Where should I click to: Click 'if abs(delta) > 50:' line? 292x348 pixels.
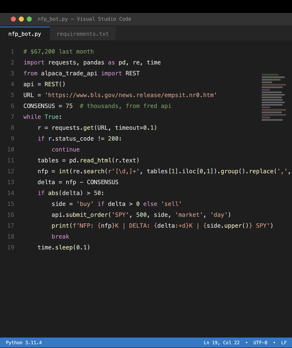tap(71, 193)
